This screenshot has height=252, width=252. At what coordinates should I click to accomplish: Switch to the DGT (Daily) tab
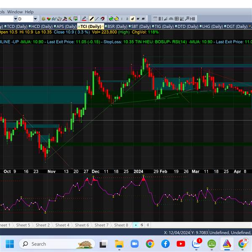point(237,26)
